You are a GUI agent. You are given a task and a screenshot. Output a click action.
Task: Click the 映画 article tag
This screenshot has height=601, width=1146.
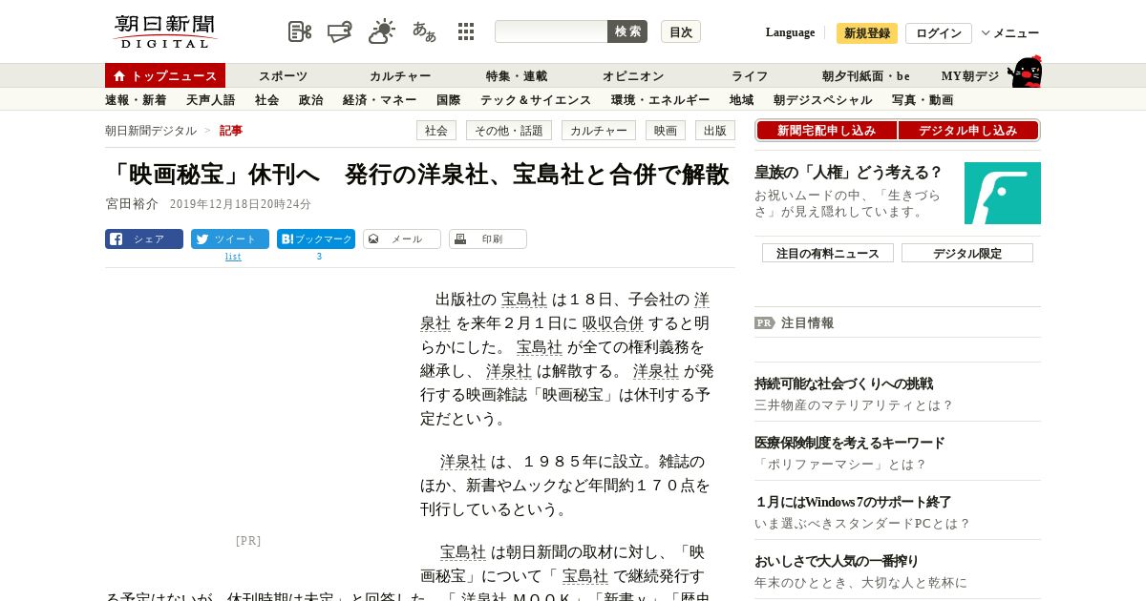pos(666,131)
